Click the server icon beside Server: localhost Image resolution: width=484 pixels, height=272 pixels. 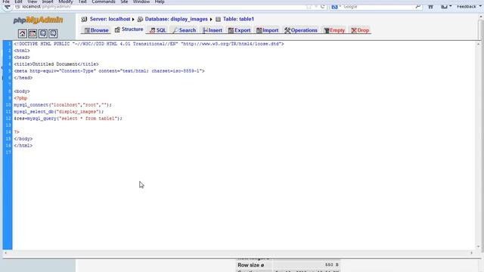pos(84,19)
